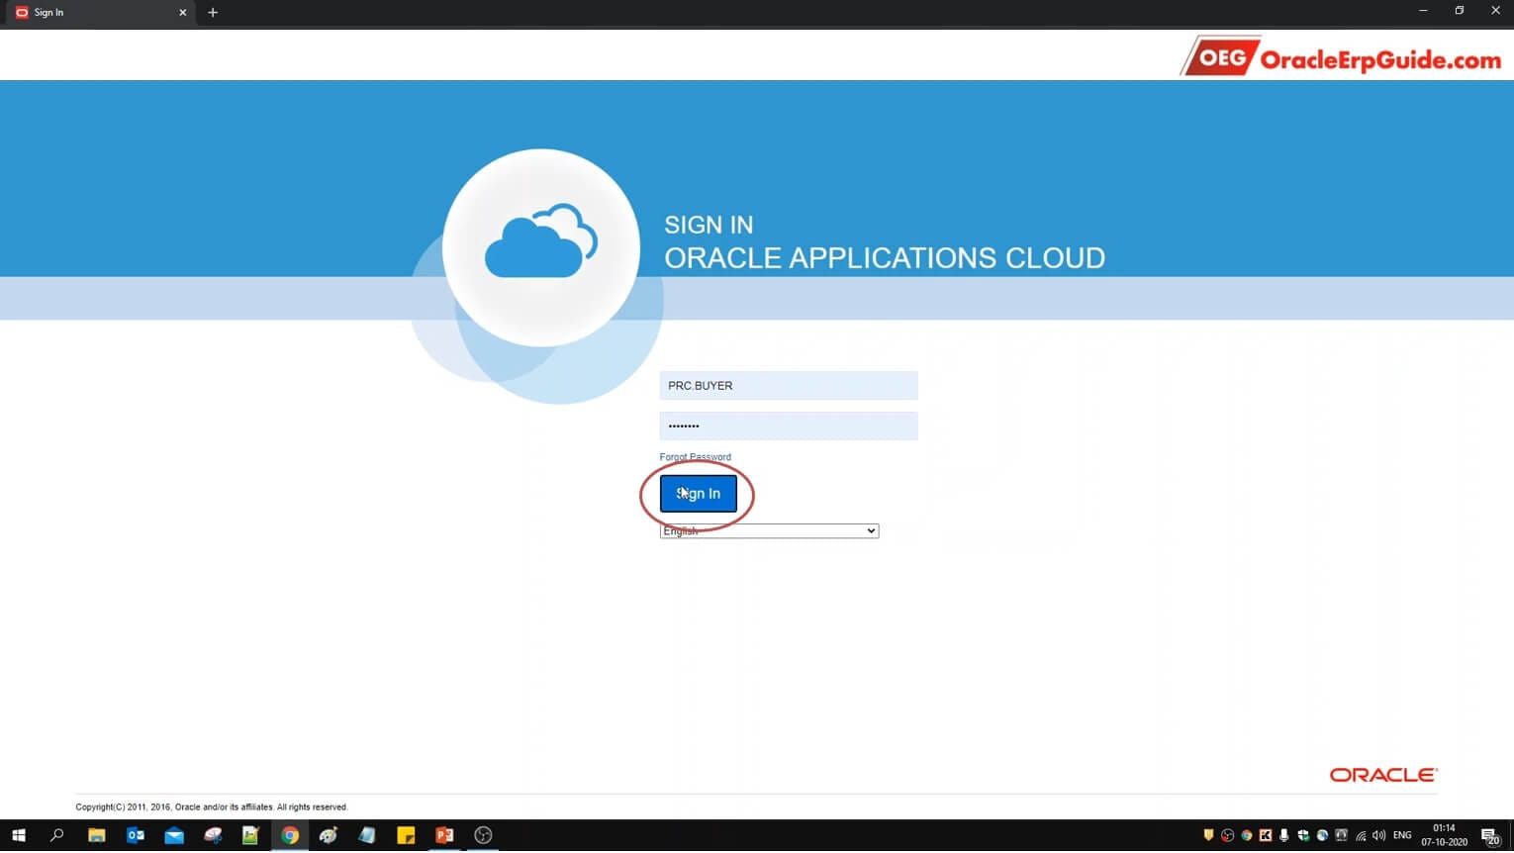This screenshot has height=853, width=1514.
Task: Click the OBS icon in system tray
Action: 1227,836
